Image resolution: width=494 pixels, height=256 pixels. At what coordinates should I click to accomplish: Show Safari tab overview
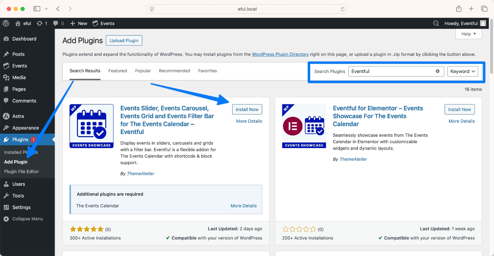click(x=484, y=9)
